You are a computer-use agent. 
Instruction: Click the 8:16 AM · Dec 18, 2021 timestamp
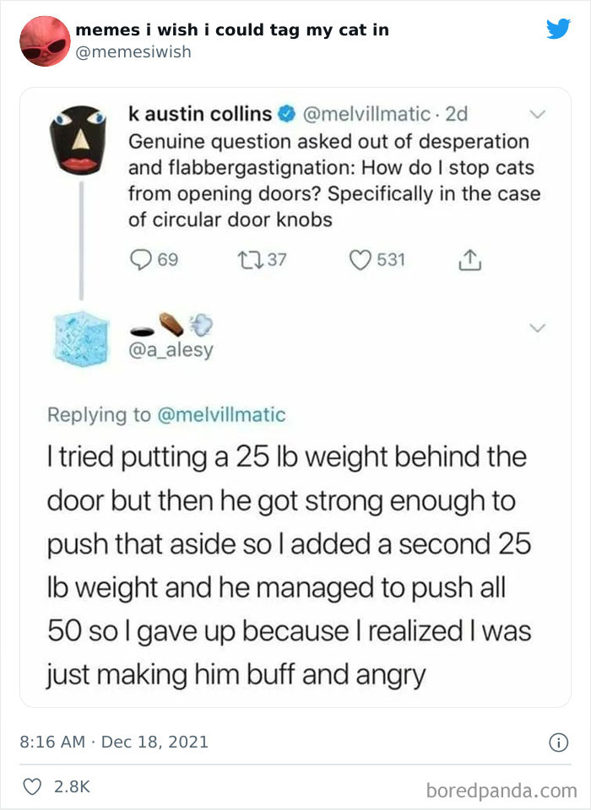coord(114,742)
